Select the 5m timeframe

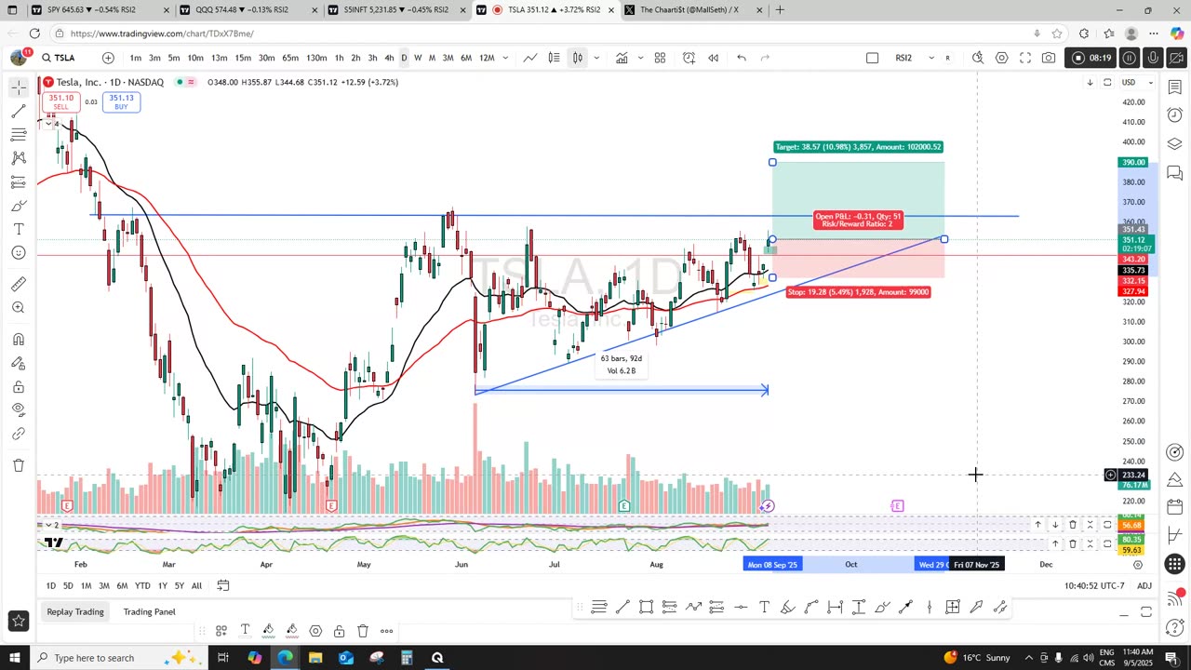(x=173, y=58)
